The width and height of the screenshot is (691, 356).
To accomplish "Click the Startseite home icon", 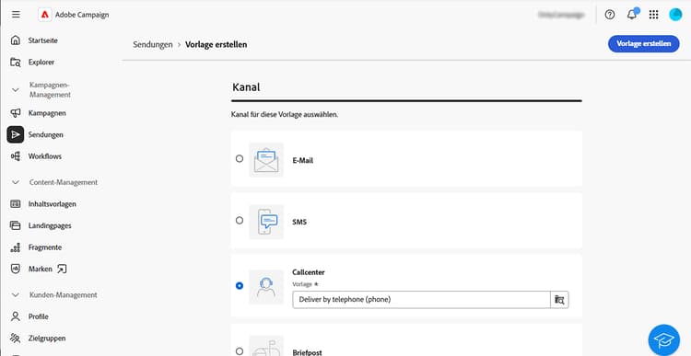I will (16, 40).
